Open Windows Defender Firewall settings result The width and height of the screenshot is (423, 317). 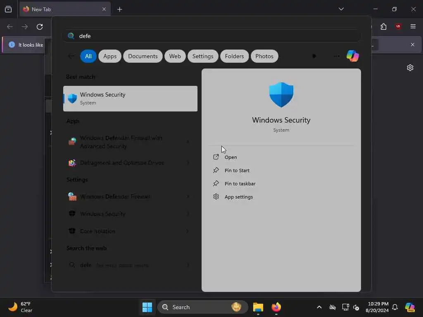(x=115, y=196)
